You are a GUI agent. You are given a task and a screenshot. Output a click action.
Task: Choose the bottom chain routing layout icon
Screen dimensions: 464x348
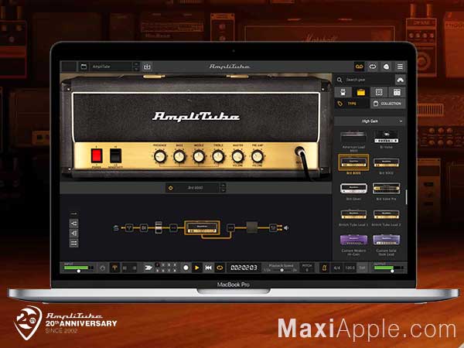(x=73, y=244)
